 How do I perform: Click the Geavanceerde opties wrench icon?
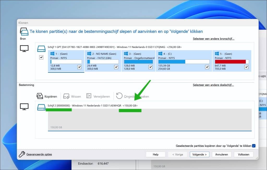[22, 154]
